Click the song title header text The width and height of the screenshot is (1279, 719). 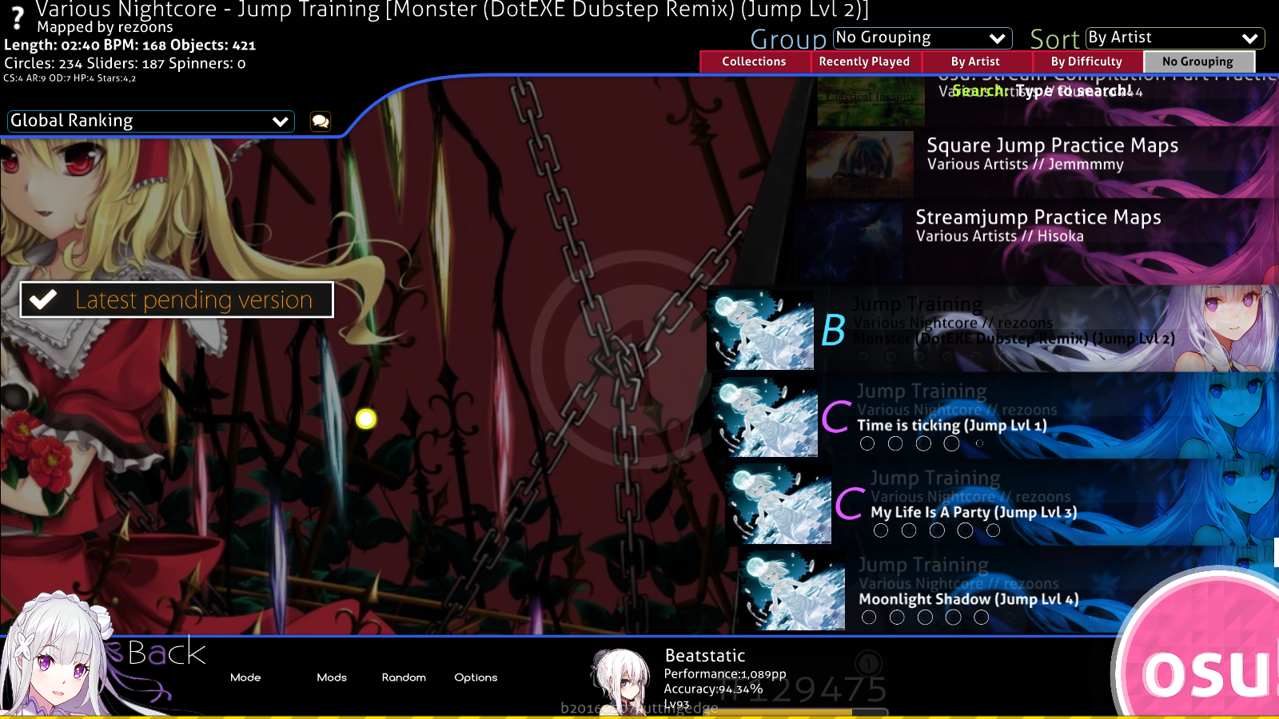[x=452, y=10]
